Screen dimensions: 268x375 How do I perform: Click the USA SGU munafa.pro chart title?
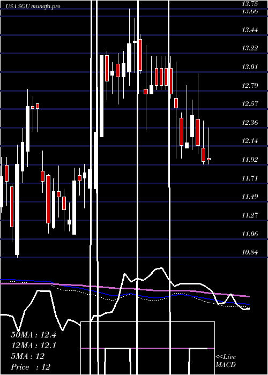[x=33, y=6]
